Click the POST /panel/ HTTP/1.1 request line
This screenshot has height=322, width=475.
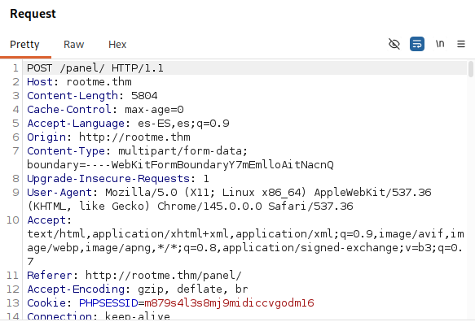pyautogui.click(x=95, y=68)
